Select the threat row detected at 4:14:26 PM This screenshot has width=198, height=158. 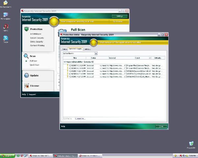114,68
